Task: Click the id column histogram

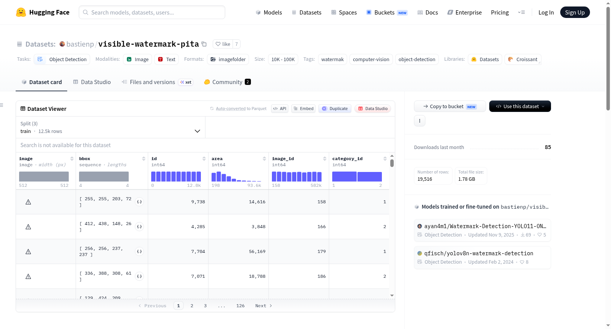Action: pos(176,177)
